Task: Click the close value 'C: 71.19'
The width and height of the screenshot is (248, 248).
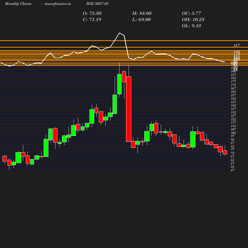Action: pos(92,19)
